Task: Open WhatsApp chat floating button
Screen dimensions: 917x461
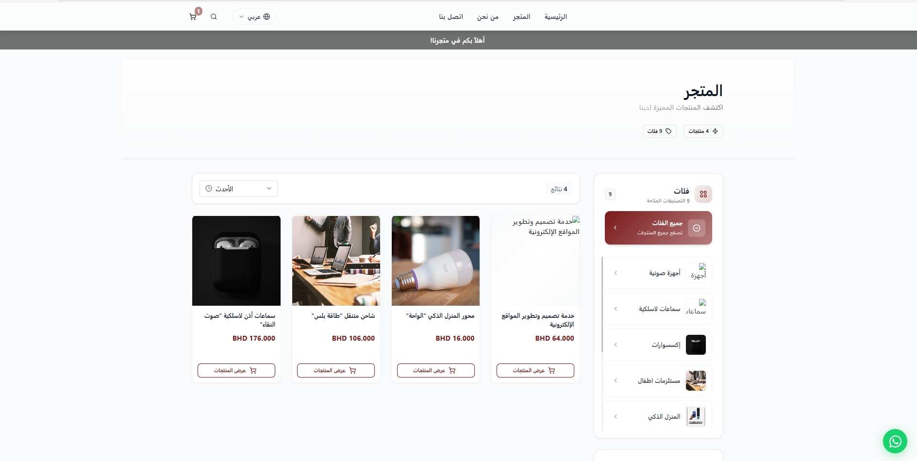Action: tap(895, 441)
